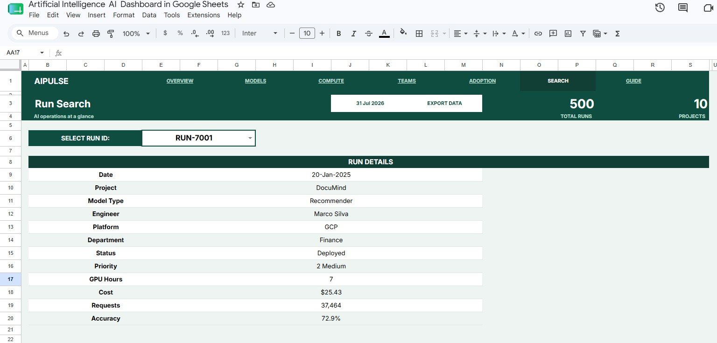Open the borders tool
717x343 pixels.
point(419,34)
